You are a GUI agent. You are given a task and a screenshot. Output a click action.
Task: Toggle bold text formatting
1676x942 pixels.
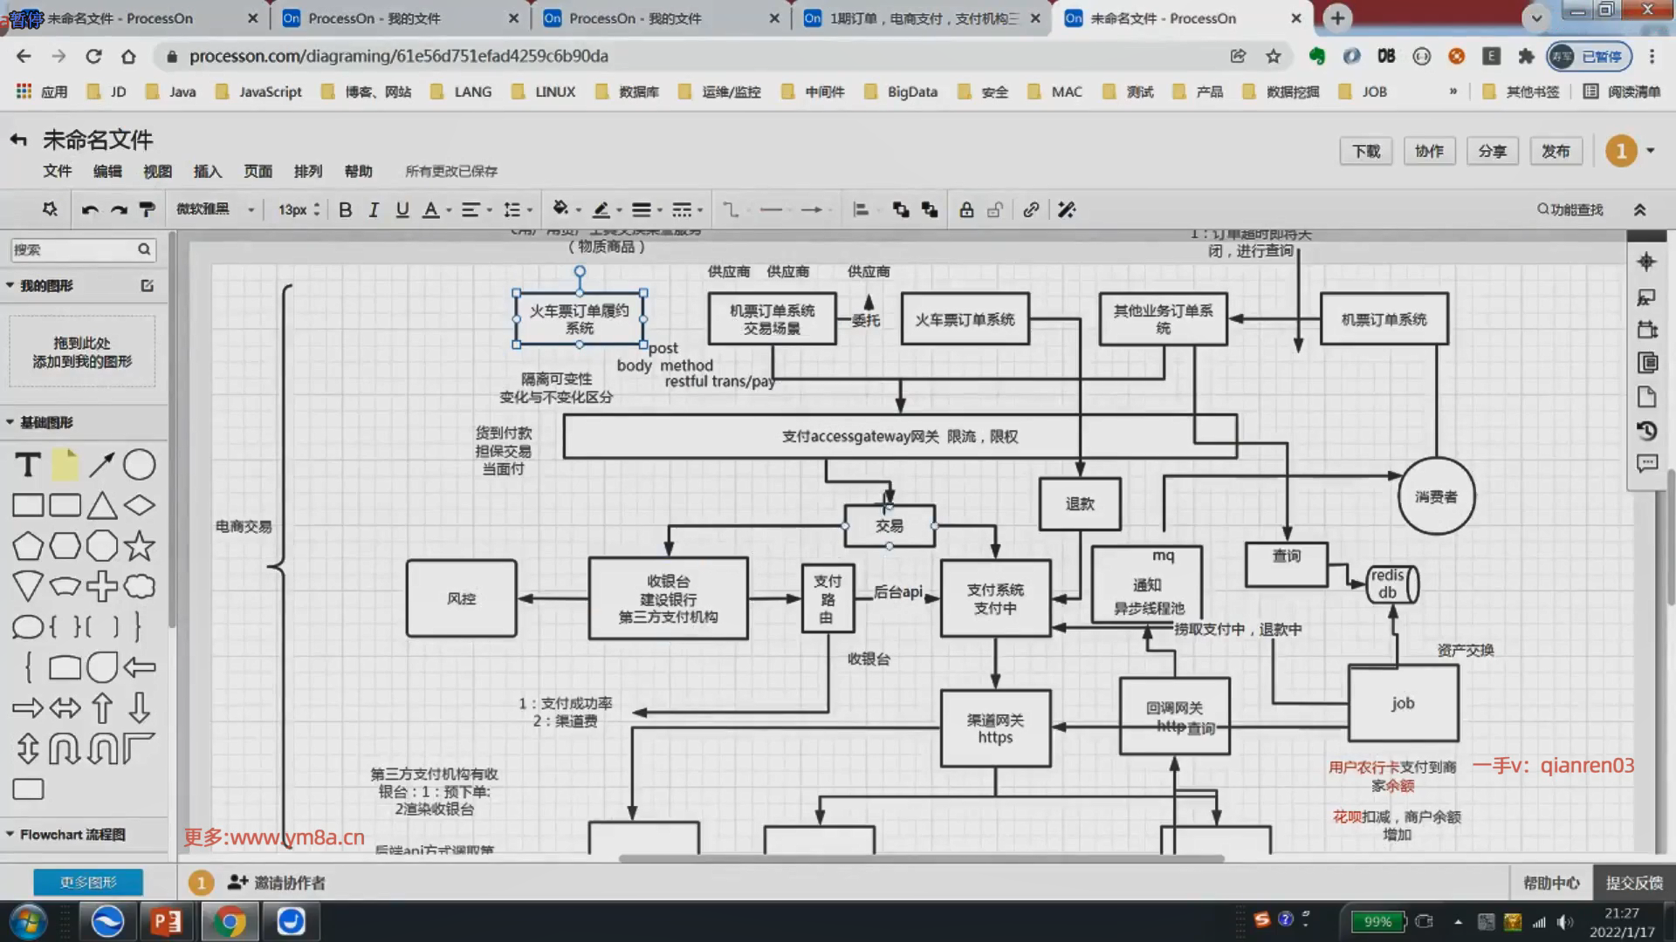[345, 209]
